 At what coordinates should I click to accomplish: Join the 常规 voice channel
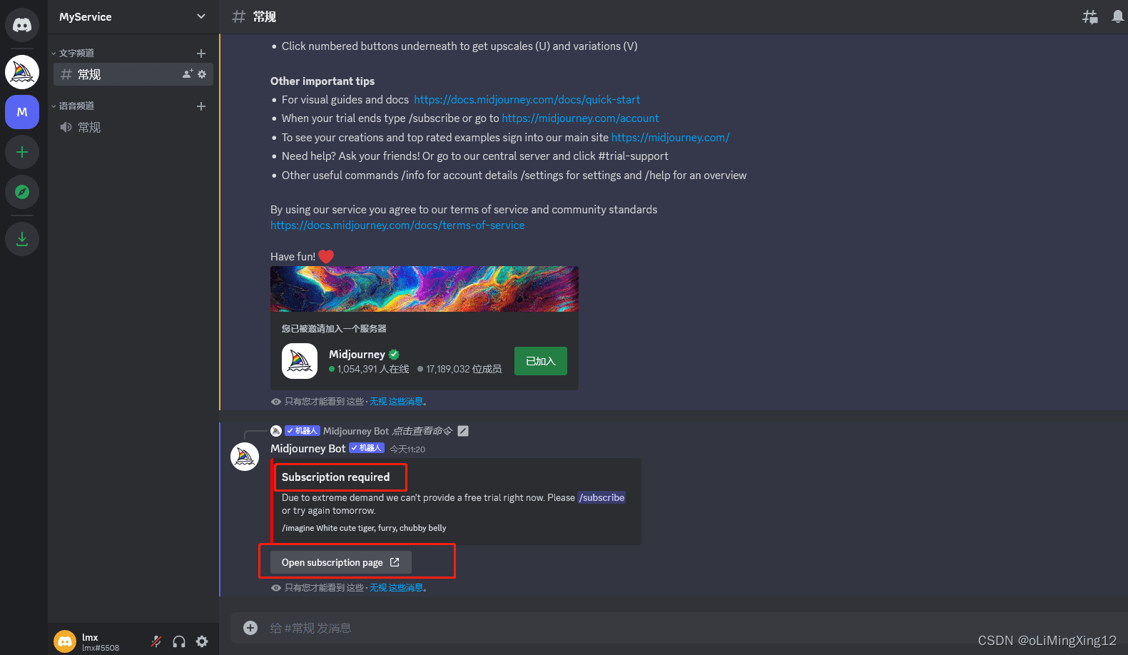(133, 127)
